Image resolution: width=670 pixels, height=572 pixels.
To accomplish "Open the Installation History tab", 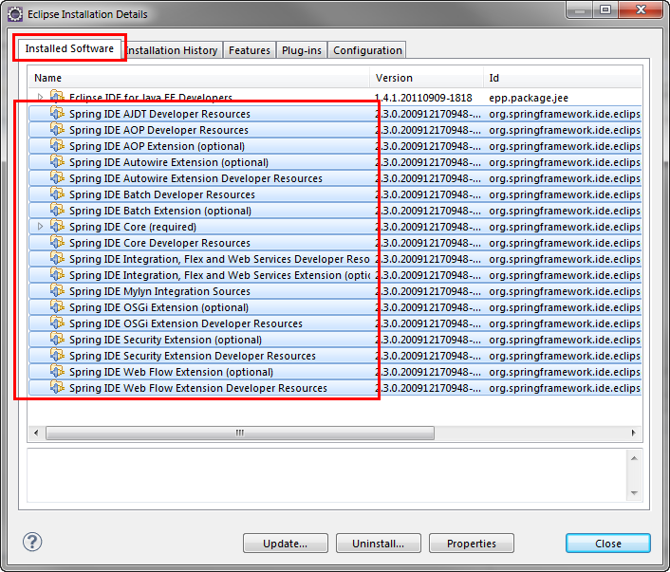I will 172,50.
